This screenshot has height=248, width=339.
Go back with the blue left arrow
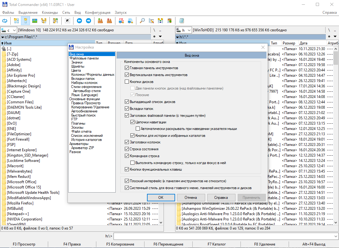(x=79, y=21)
